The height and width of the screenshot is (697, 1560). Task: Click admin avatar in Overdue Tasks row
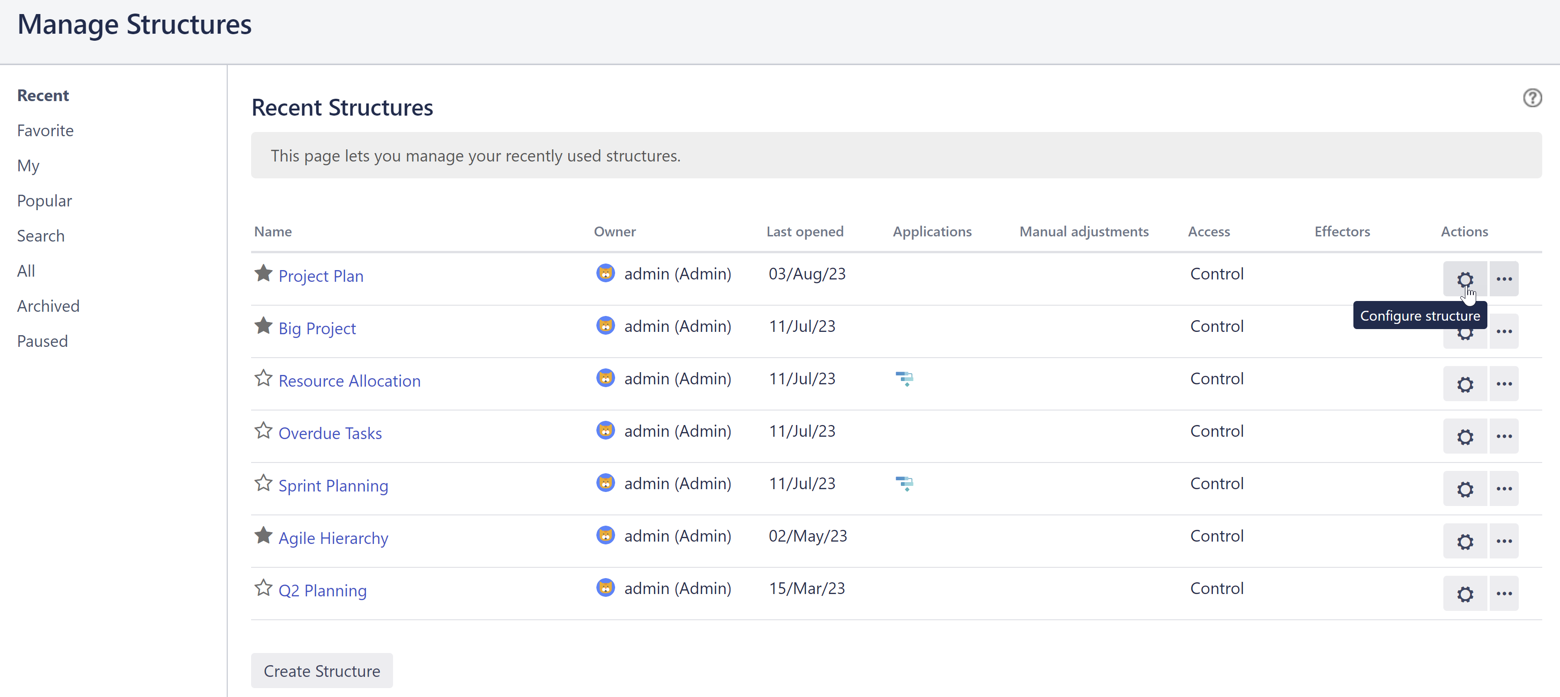click(x=605, y=431)
